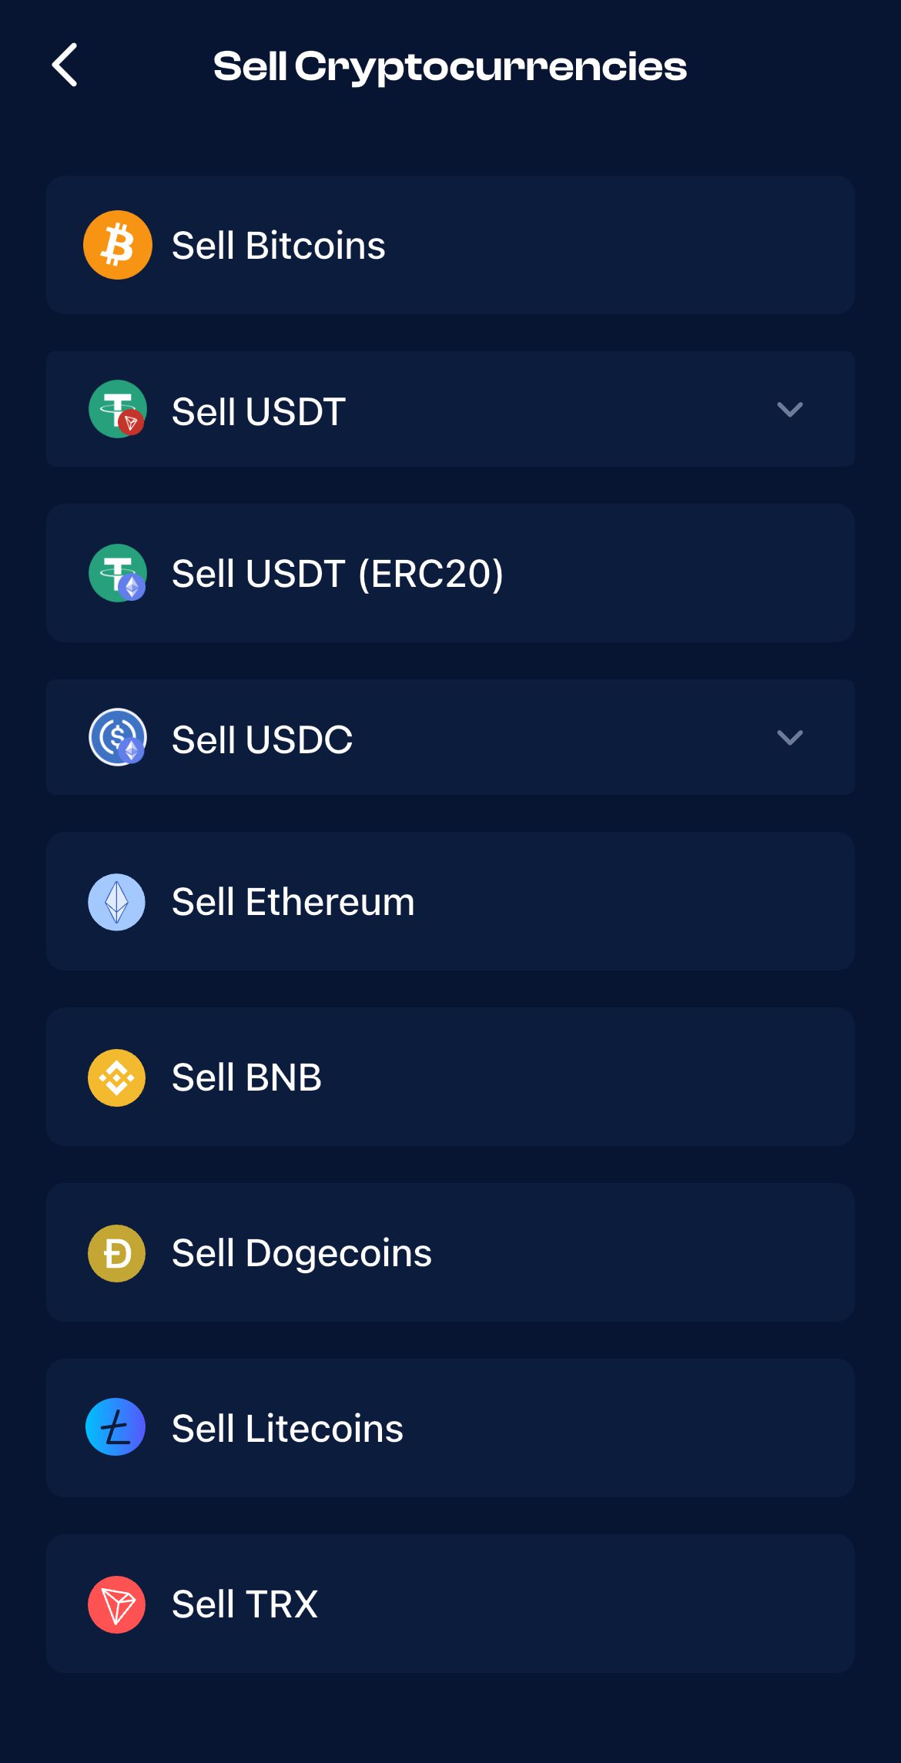Click the Ethereum diamond icon
Screen dimensions: 901x1763
[117, 902]
